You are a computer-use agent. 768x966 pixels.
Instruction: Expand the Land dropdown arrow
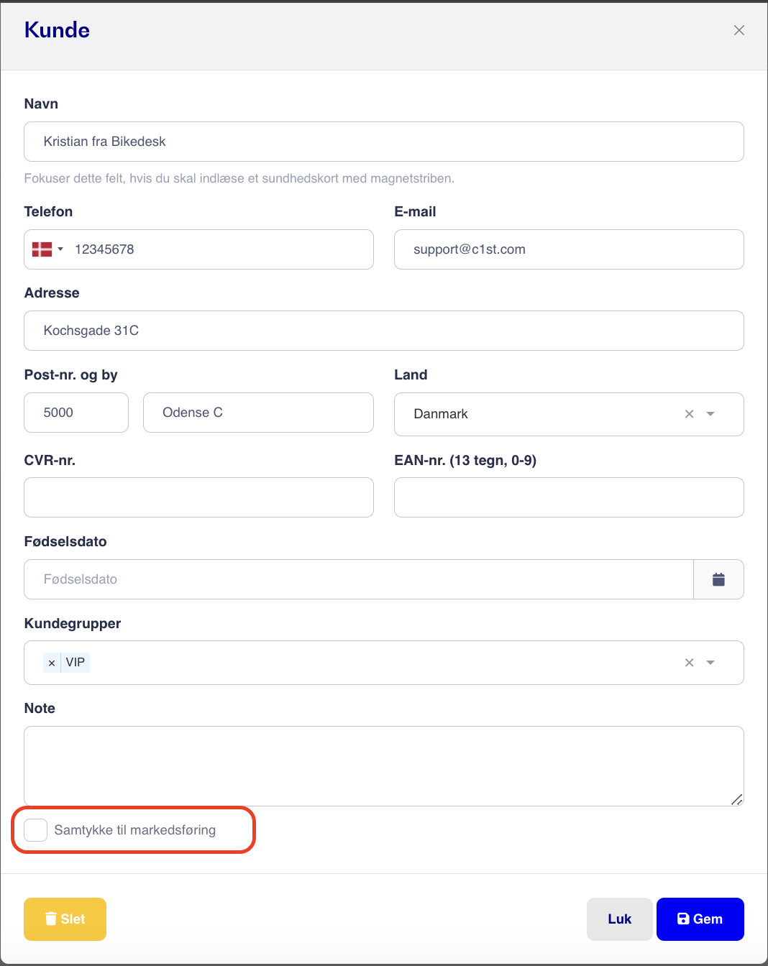pos(710,414)
